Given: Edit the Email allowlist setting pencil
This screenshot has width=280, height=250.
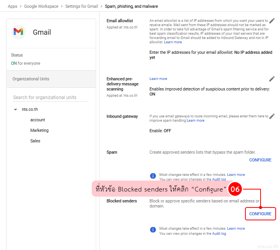Looking at the screenshot, I should coord(272,21).
